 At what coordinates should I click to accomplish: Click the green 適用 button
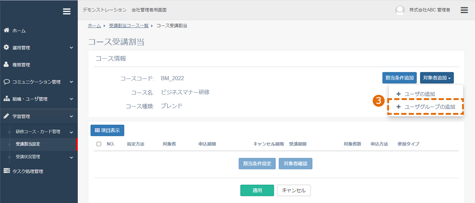(257, 190)
